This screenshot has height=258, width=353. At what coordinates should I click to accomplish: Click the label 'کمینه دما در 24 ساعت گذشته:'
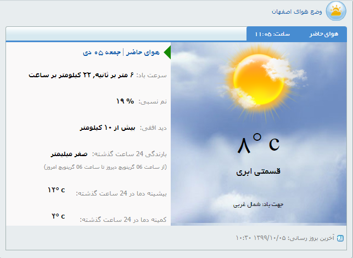[x=123, y=220]
